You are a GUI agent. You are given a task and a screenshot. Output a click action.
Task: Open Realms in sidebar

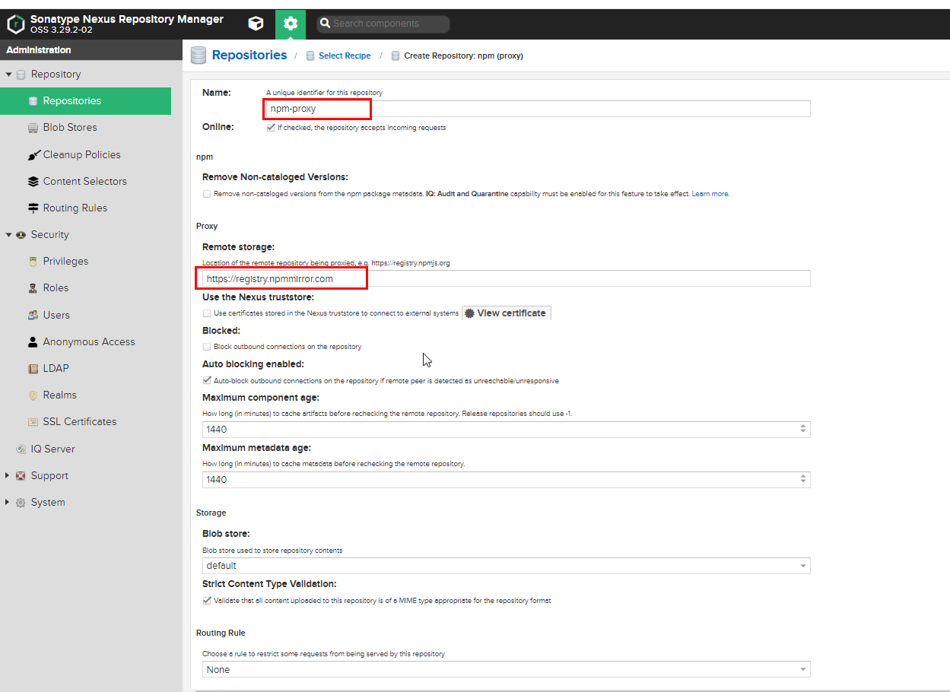59,395
